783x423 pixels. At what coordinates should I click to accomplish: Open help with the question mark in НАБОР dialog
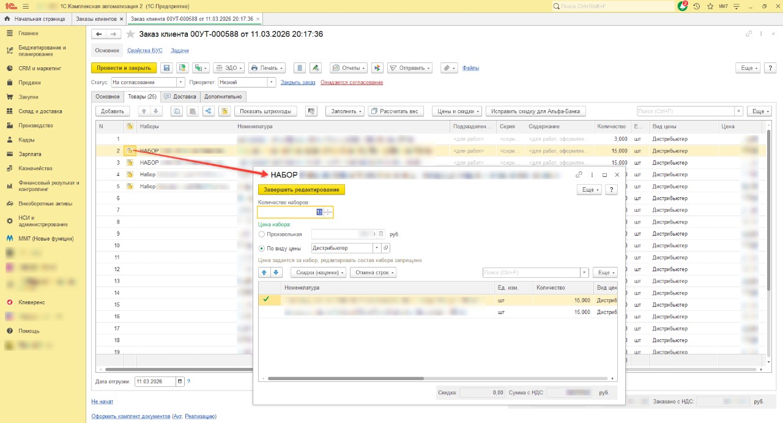611,190
